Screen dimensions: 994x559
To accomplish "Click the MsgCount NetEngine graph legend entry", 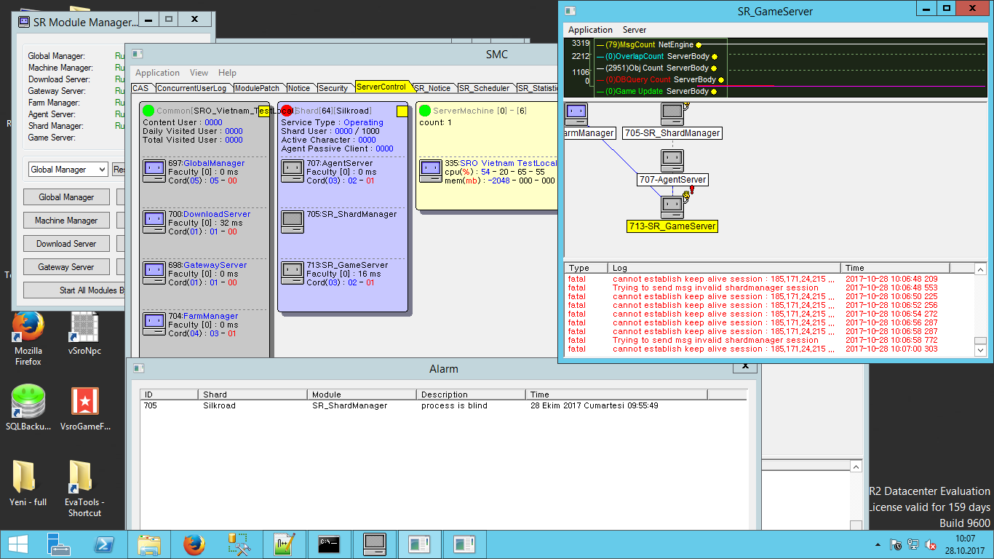I will pos(648,45).
